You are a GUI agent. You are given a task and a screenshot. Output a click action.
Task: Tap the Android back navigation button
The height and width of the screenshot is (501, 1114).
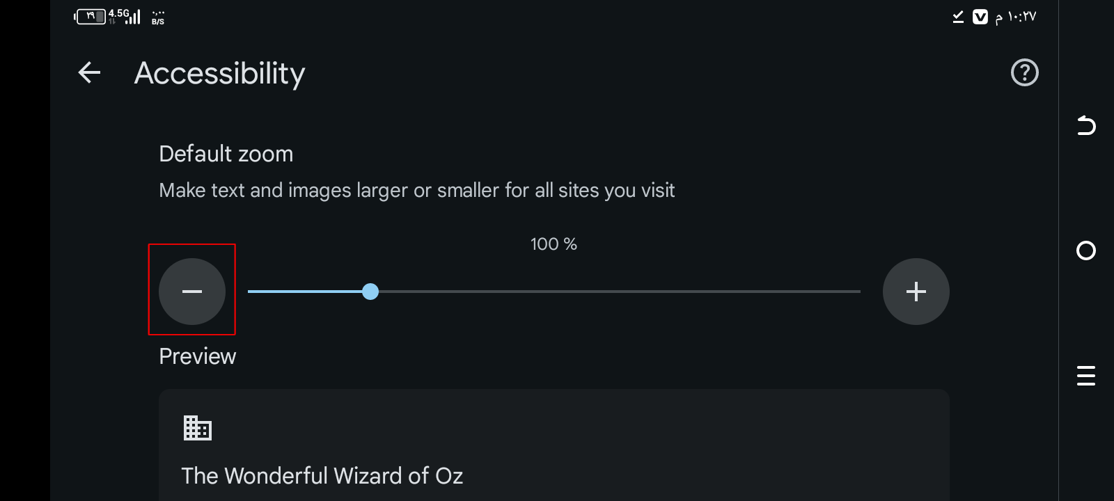pos(1085,126)
